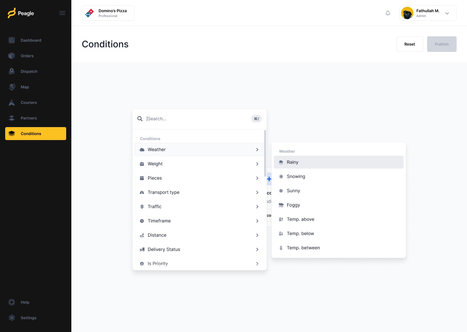Click the conditions list scrollbar

(265, 153)
